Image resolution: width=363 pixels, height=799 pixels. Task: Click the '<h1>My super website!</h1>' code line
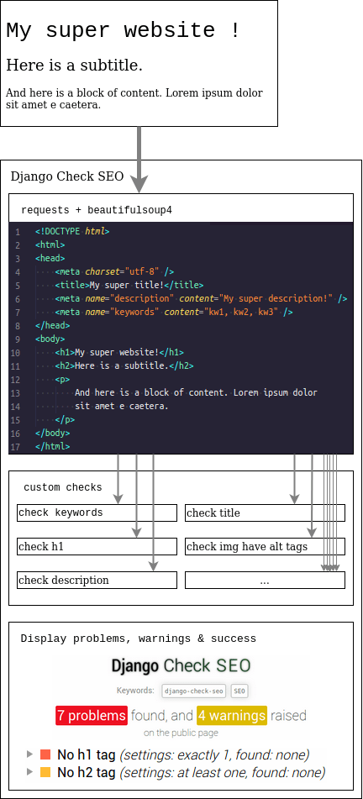pos(119,352)
